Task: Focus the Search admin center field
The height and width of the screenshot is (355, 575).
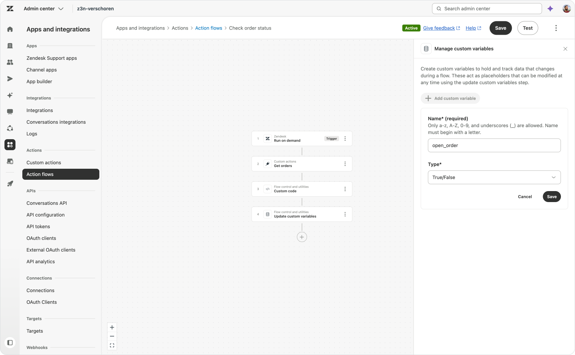Action: pos(487,9)
